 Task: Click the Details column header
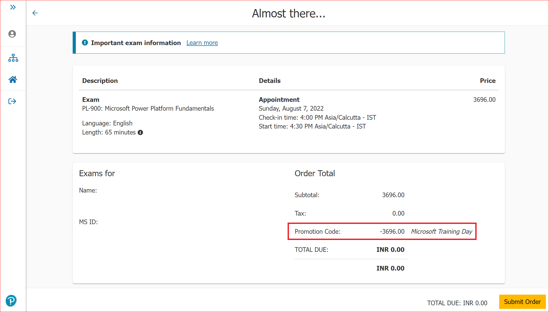[270, 81]
